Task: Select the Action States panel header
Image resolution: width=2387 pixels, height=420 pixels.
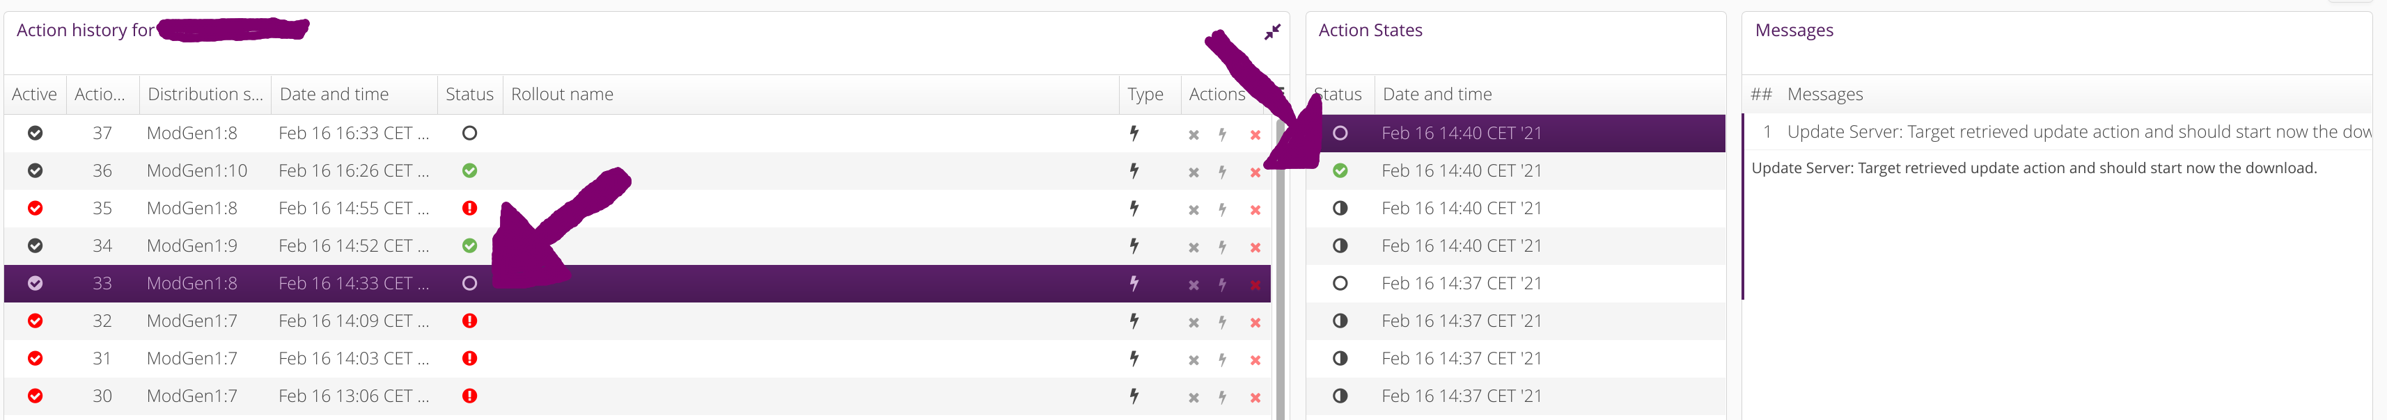Action: point(1370,30)
